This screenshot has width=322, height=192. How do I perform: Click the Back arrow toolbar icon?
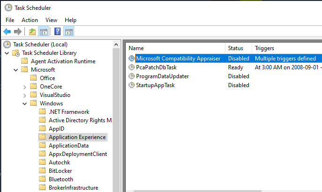(x=7, y=31)
